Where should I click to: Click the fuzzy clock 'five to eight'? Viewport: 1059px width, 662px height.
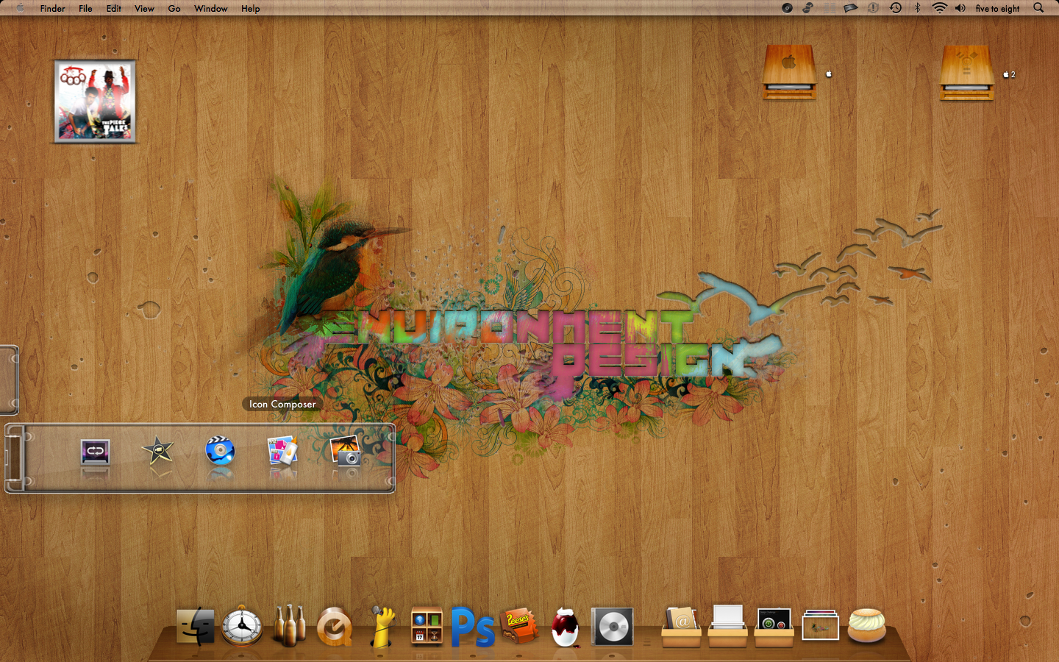[997, 9]
